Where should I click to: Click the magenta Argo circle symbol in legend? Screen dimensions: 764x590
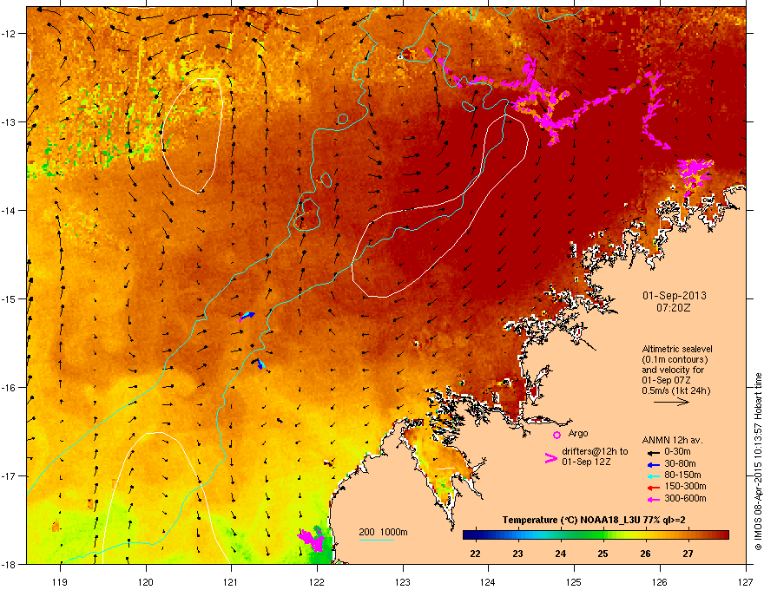click(557, 435)
